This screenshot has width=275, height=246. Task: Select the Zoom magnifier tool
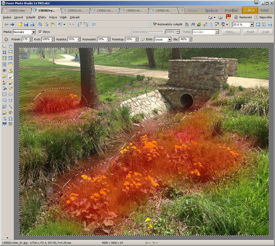tap(4, 46)
